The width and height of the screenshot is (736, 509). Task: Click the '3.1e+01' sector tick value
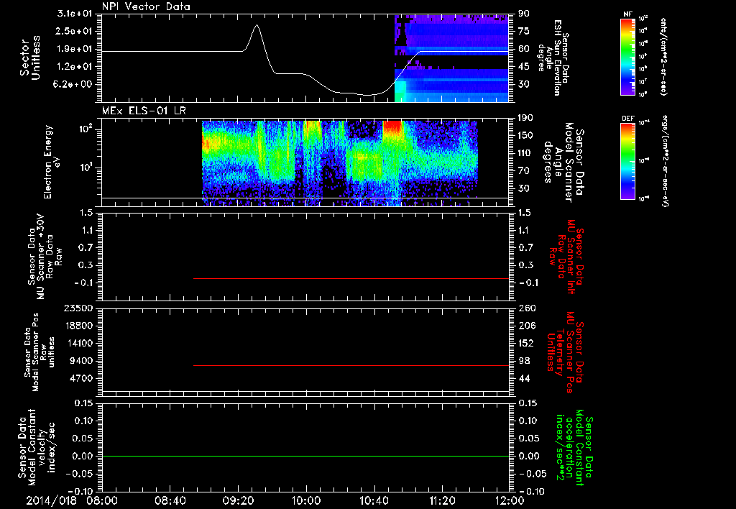(x=75, y=14)
